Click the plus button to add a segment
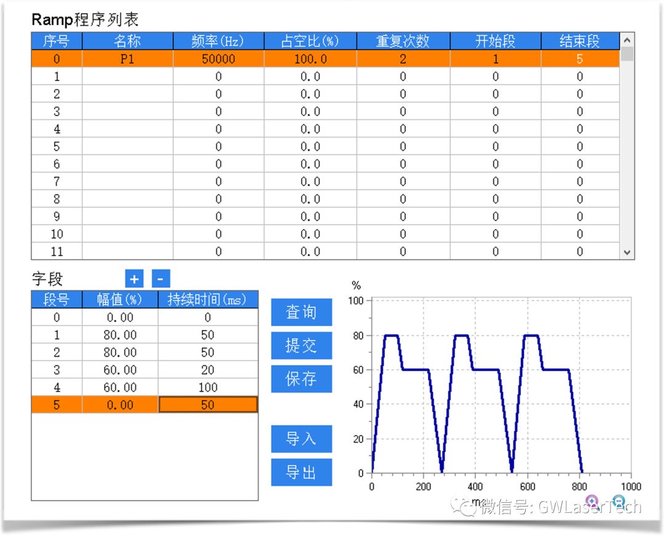 tap(134, 279)
